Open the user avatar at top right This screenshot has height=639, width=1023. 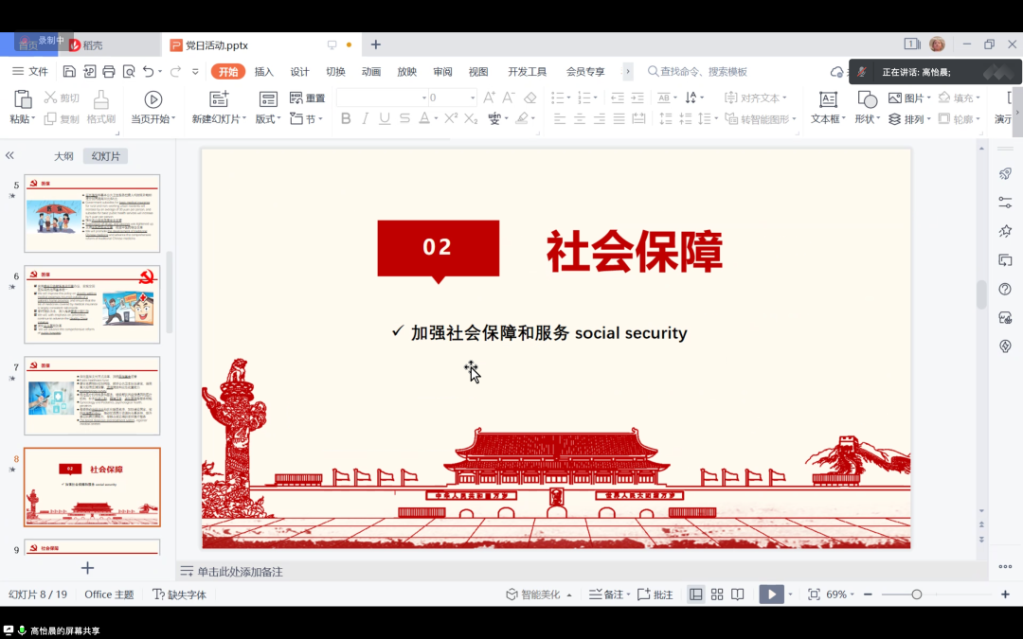pos(937,44)
